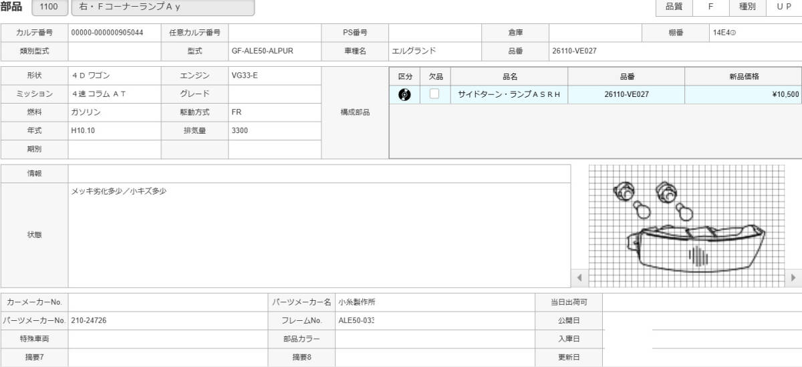Click the 期別 field
The width and height of the screenshot is (802, 367).
pos(114,149)
